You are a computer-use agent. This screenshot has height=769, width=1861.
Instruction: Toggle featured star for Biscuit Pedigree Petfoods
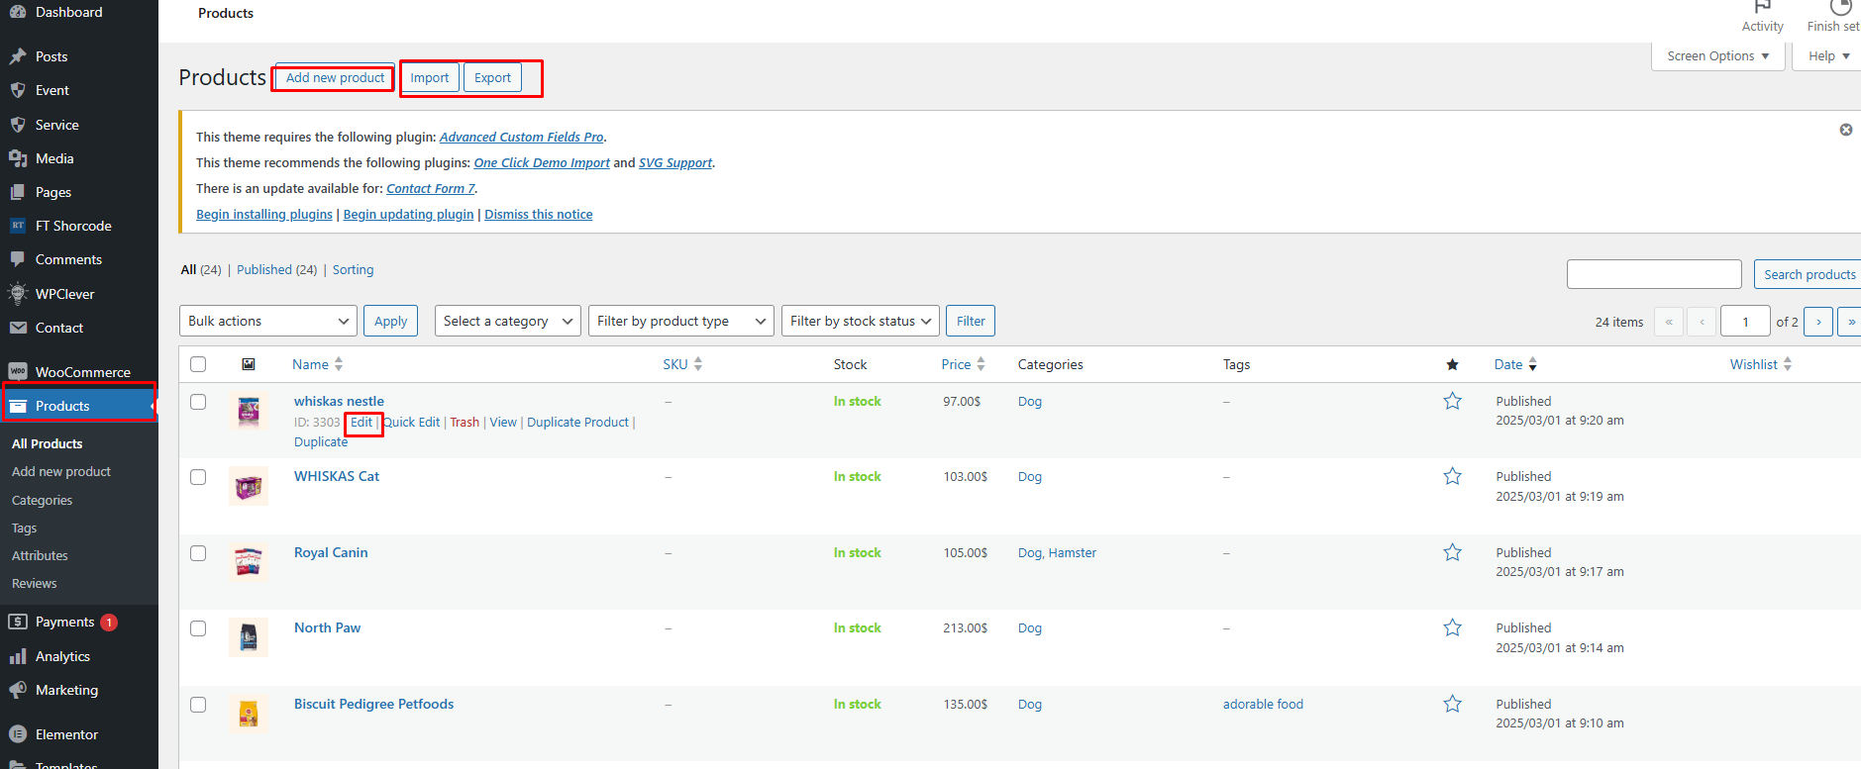tap(1452, 704)
